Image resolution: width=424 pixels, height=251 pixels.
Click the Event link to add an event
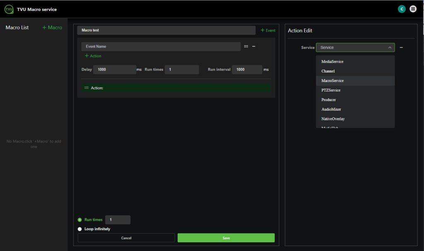[x=267, y=30]
